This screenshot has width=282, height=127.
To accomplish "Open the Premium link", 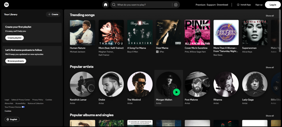I will click(x=200, y=5).
